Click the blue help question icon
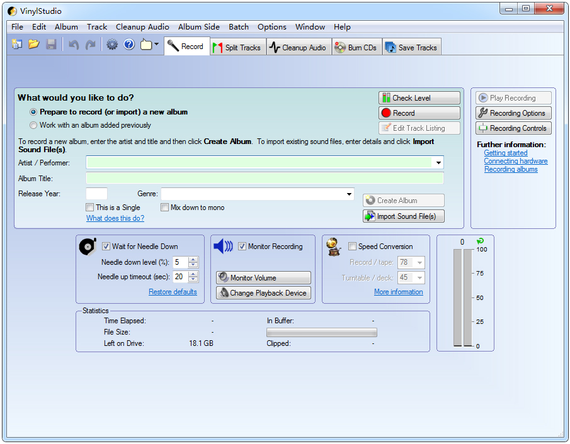 click(x=129, y=45)
